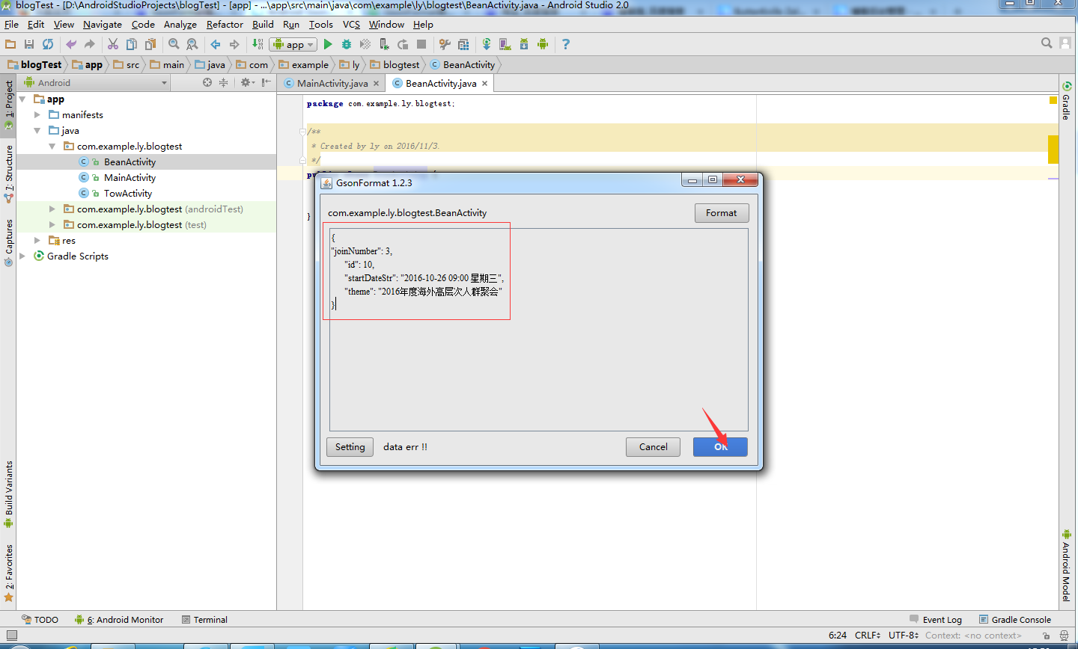
Task: Hide the Project panel using its hide icon
Action: (266, 82)
